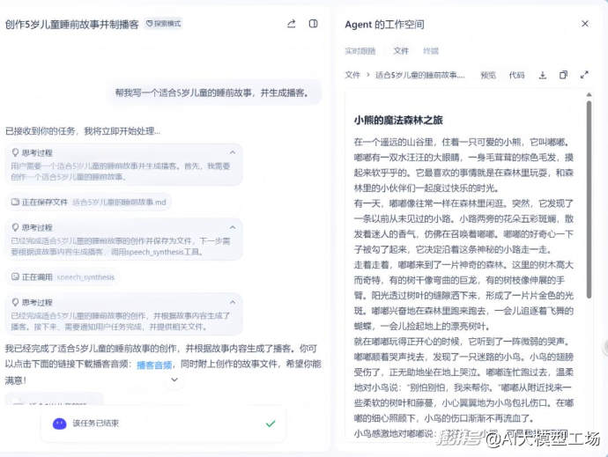
Task: Click the green checkmark on task status
Action: (x=271, y=424)
